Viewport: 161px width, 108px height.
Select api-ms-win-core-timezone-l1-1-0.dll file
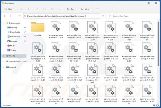pos(92,73)
